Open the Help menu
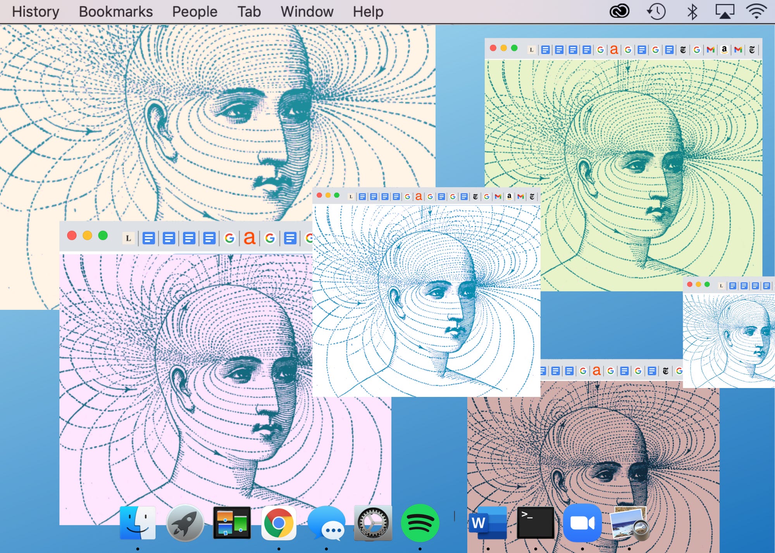The height and width of the screenshot is (553, 775). 368,12
